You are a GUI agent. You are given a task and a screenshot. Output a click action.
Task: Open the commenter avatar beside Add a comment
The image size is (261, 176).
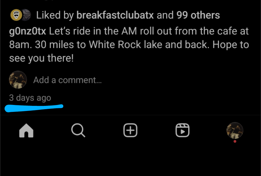18,80
